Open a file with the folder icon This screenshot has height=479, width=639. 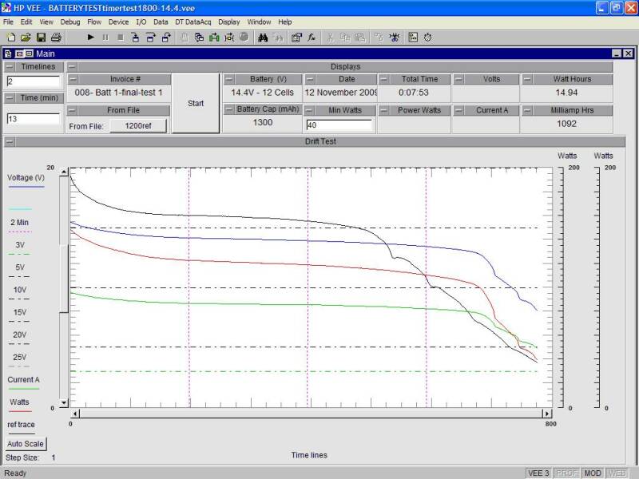coord(26,37)
